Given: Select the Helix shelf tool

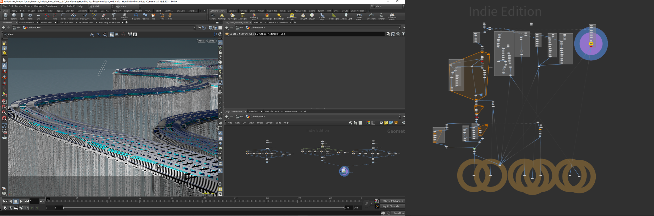Looking at the screenshot, I should 170,16.
